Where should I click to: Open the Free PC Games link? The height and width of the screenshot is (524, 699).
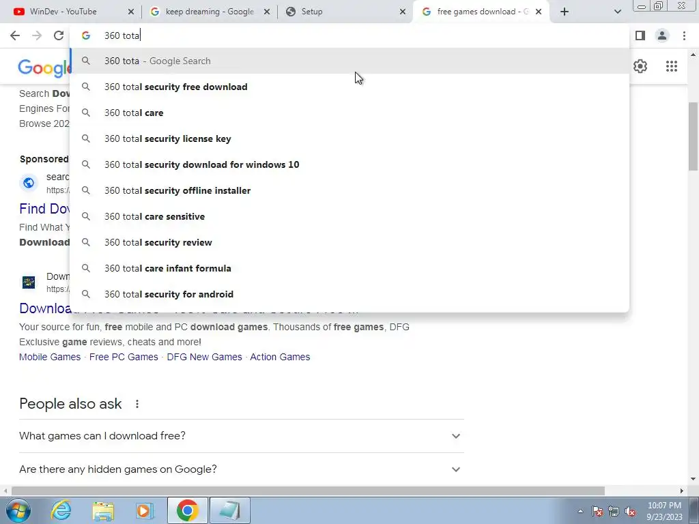pyautogui.click(x=124, y=357)
